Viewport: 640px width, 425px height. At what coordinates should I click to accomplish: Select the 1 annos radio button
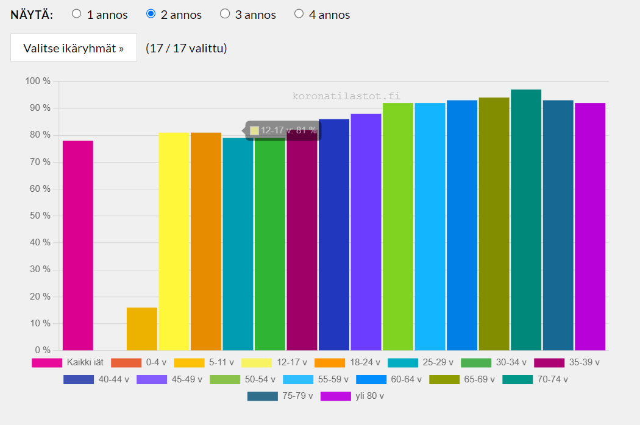(76, 14)
